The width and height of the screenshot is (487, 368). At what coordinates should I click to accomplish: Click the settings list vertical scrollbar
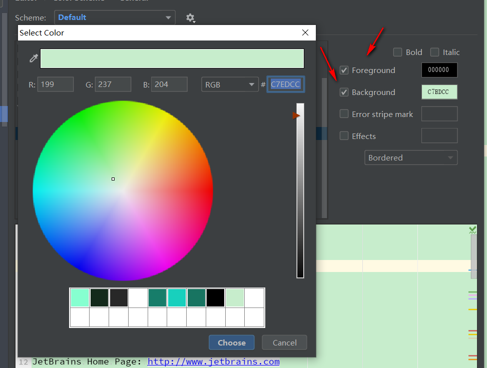tap(324, 147)
